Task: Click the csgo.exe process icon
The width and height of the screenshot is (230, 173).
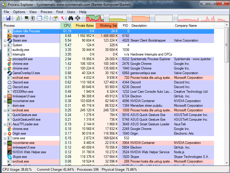Action: pos(10,36)
